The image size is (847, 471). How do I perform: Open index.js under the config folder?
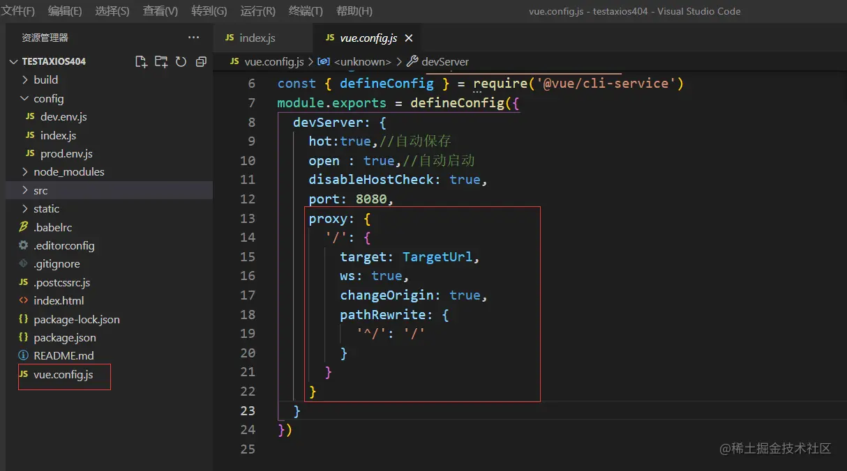pyautogui.click(x=58, y=135)
